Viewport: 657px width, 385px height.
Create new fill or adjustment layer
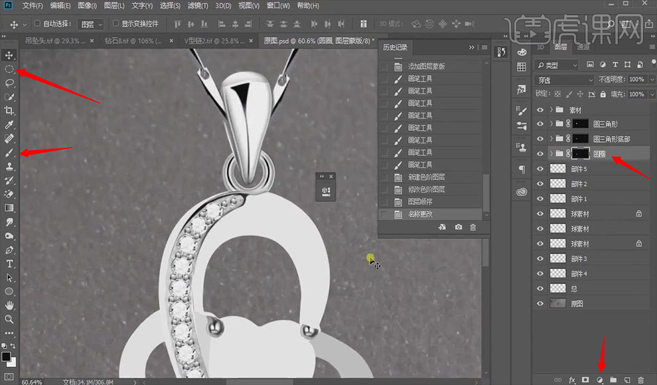599,379
